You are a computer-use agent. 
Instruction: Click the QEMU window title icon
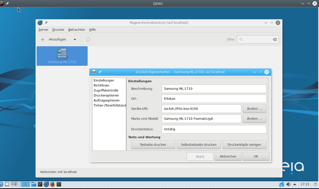point(2,3)
